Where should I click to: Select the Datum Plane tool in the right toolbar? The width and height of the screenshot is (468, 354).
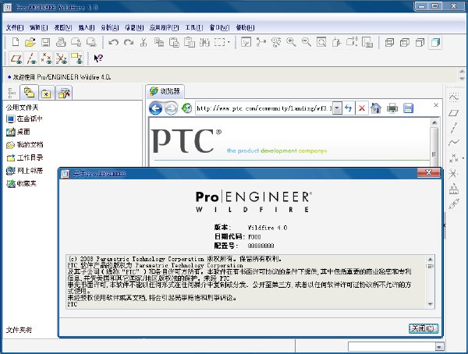454,113
